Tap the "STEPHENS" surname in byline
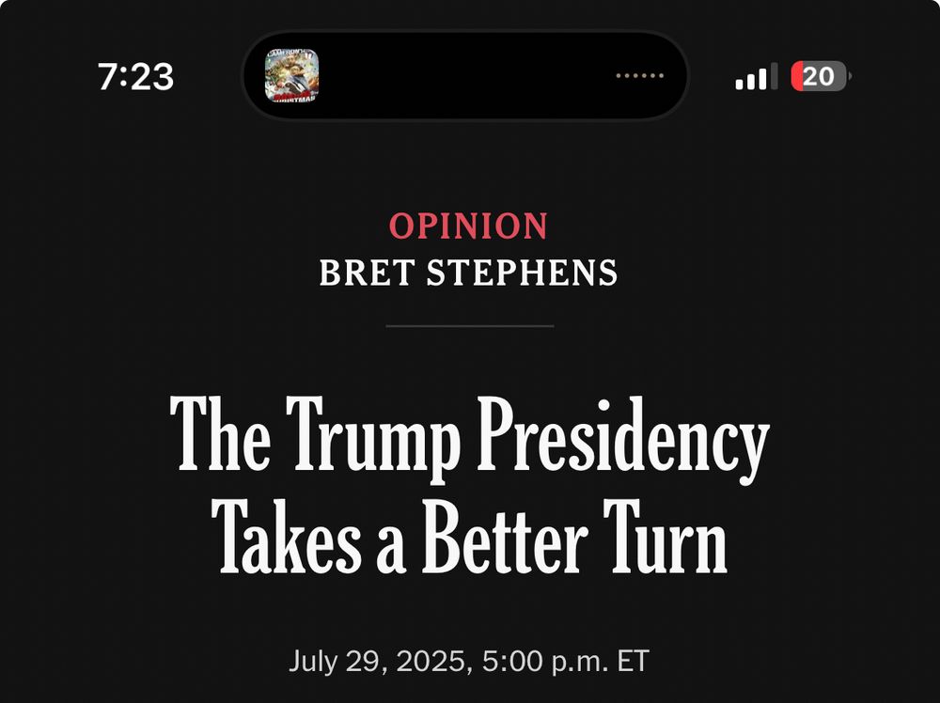 pos(522,273)
